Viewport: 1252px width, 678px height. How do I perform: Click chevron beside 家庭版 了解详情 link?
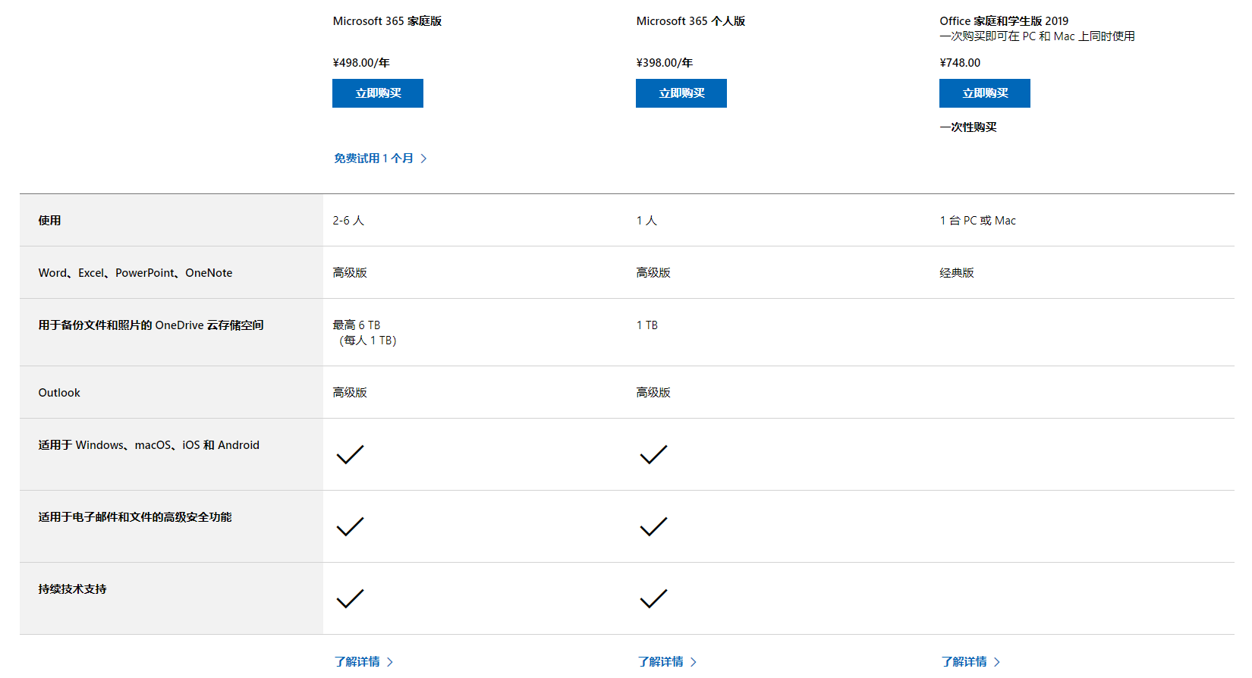pyautogui.click(x=390, y=661)
